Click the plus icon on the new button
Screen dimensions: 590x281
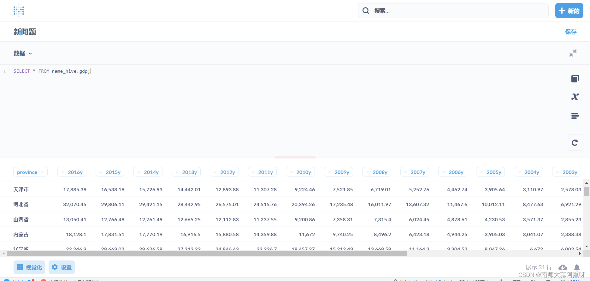562,11
